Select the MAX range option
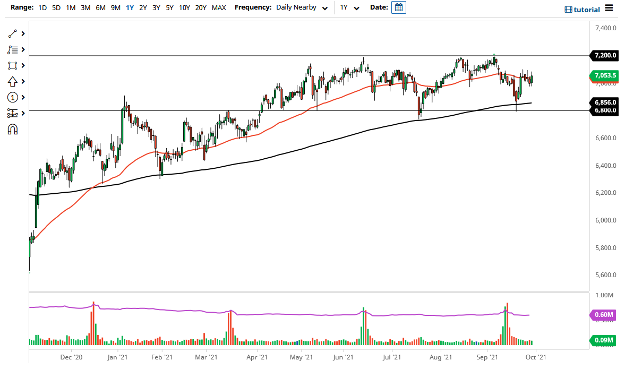This screenshot has height=369, width=625. (219, 7)
